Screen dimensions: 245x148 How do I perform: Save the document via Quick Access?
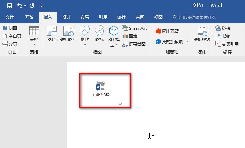click(10, 6)
